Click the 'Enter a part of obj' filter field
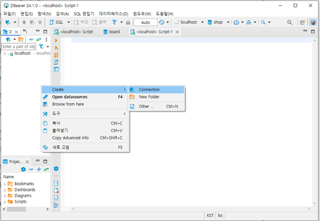 coord(19,47)
